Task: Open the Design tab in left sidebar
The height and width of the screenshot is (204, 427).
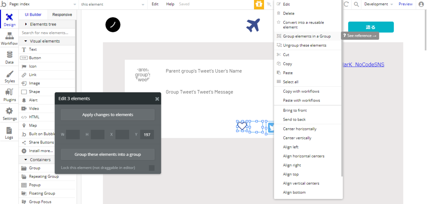Action: [9, 20]
